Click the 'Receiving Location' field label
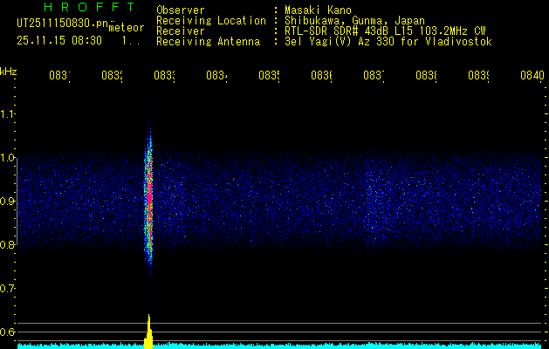Image resolution: width=549 pixels, height=349 pixels. point(210,20)
